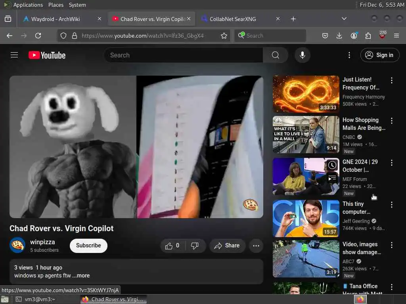The width and height of the screenshot is (406, 304).
Task: Open Frequency Harmony channel link
Action: click(x=364, y=97)
